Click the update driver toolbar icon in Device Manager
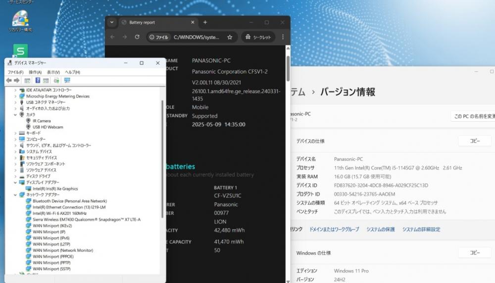 tap(56, 81)
